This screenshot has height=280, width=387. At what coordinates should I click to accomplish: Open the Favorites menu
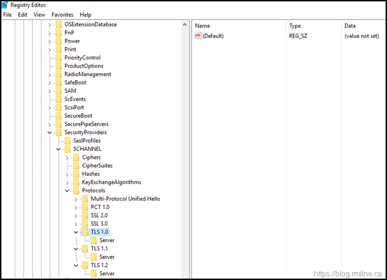(62, 15)
